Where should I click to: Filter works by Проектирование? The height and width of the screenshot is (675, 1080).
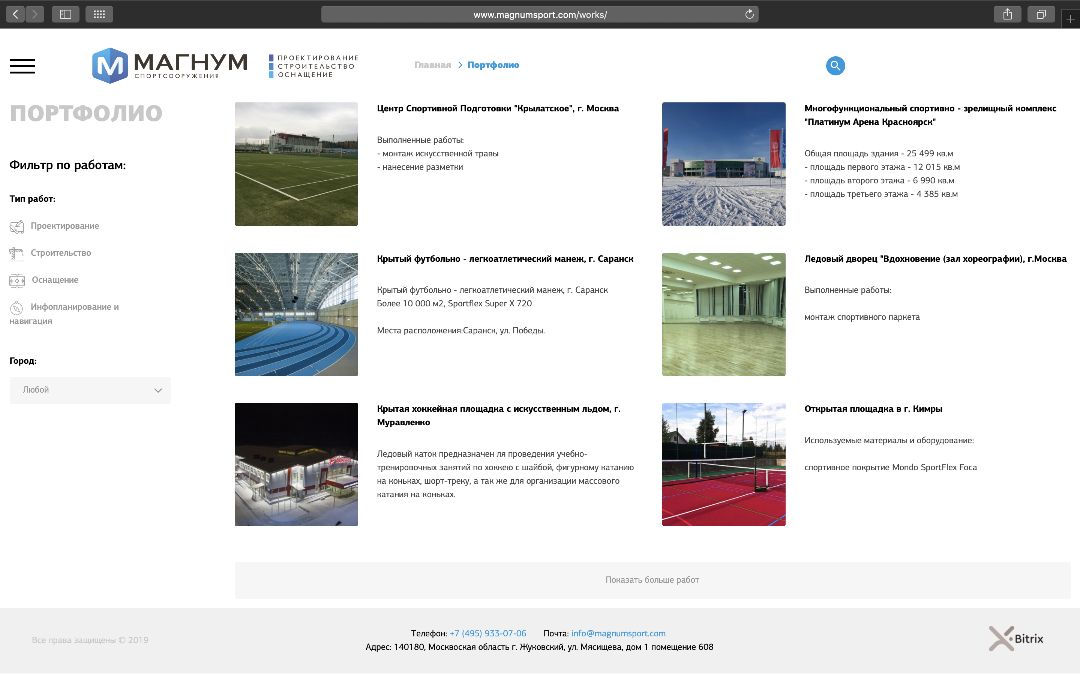tap(54, 226)
